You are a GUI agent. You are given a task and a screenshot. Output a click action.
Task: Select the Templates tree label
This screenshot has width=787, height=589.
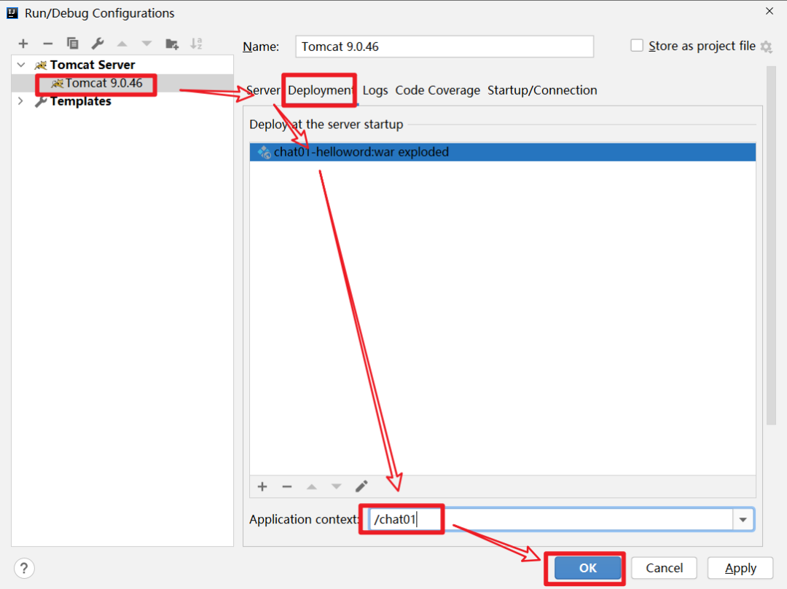[x=80, y=101]
